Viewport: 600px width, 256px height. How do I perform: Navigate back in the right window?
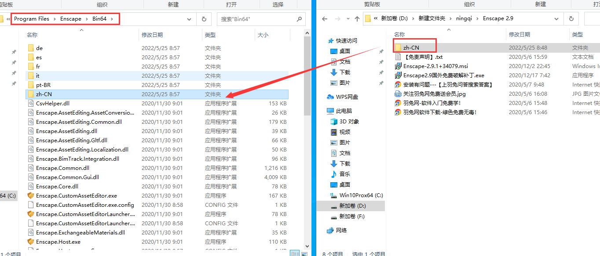pyautogui.click(x=324, y=18)
